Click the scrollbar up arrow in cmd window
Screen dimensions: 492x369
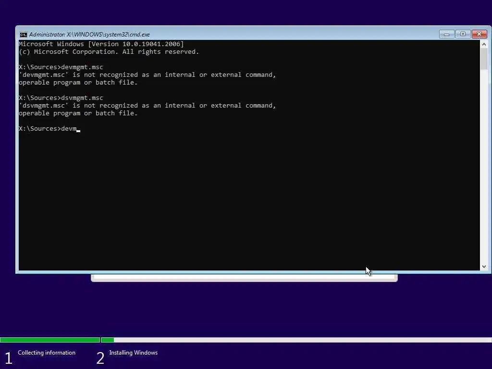pos(484,45)
